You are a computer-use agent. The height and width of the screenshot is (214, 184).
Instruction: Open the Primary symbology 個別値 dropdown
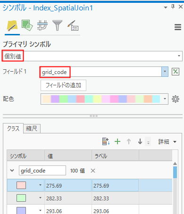(x=92, y=56)
